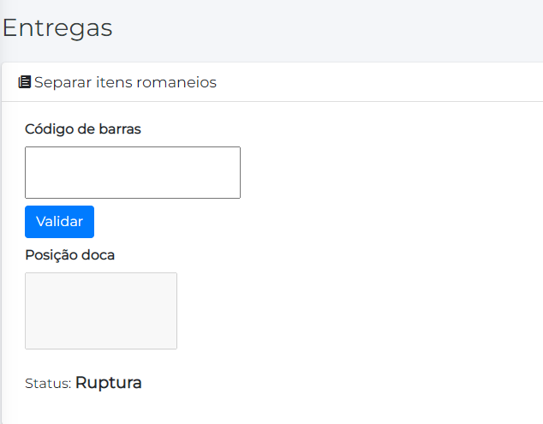Click the Separar itens romaneios header title
The image size is (543, 424).
point(125,82)
